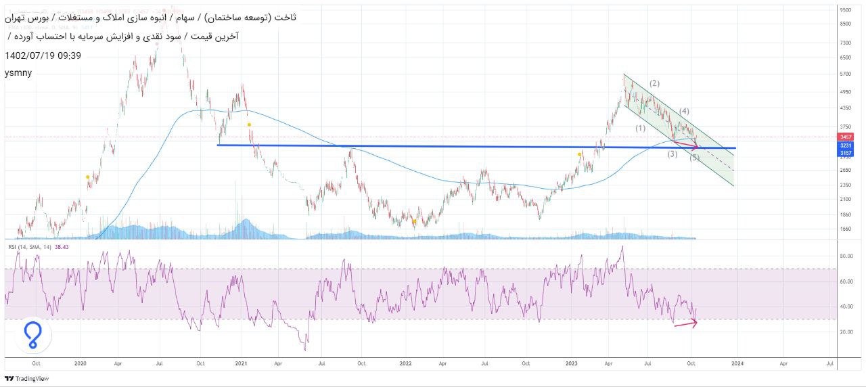The image size is (866, 387).
Task: Click the red arrow on the price chart
Action: [x=685, y=143]
